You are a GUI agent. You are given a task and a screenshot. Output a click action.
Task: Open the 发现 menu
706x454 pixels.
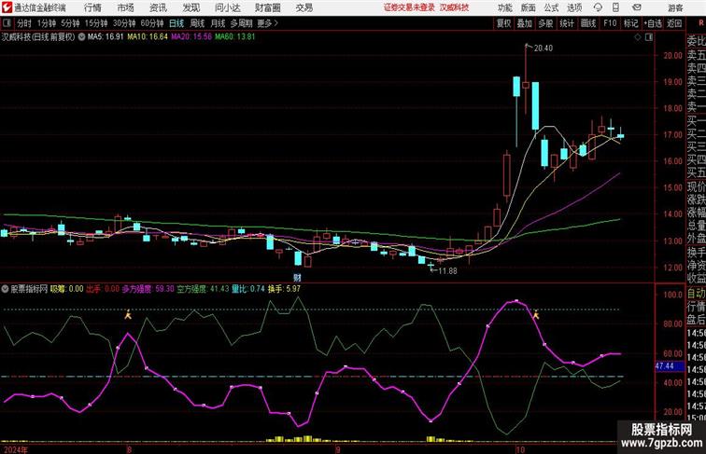click(191, 7)
